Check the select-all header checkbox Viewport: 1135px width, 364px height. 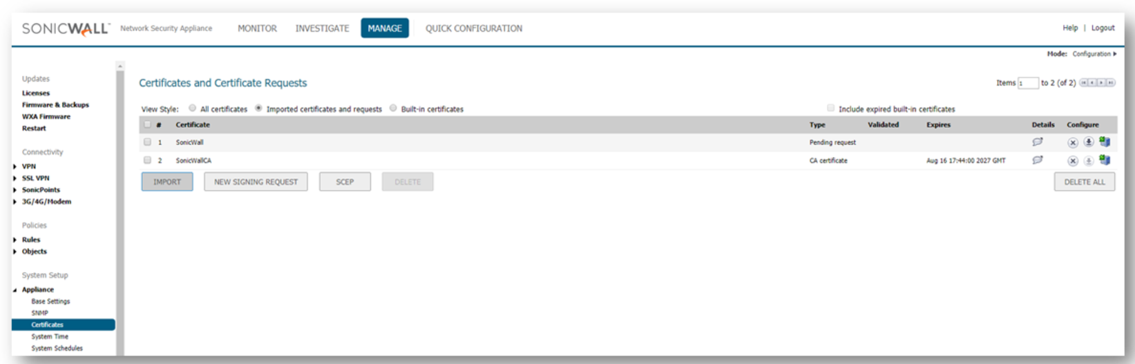coord(147,124)
